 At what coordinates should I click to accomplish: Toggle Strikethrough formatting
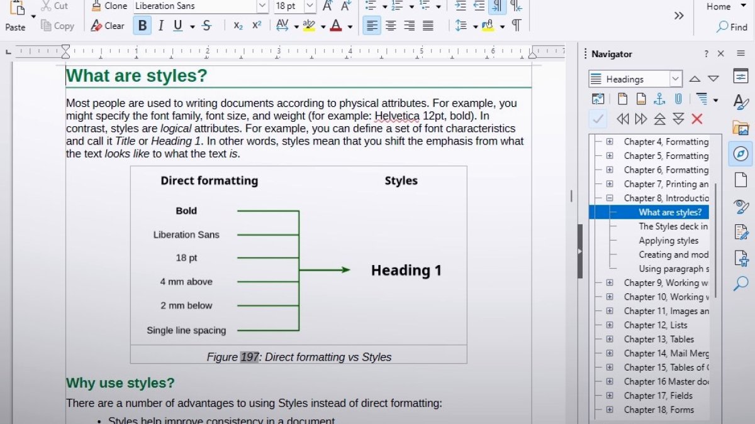click(206, 26)
